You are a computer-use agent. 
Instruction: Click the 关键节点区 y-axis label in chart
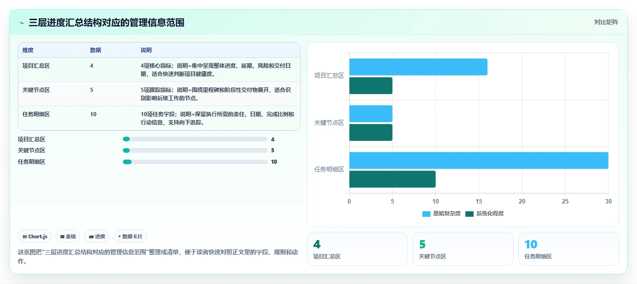point(329,123)
